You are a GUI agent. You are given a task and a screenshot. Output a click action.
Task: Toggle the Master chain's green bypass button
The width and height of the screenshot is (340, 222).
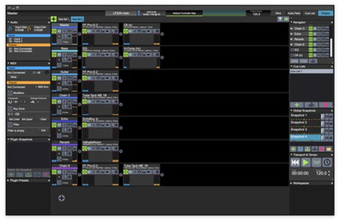tap(54, 31)
